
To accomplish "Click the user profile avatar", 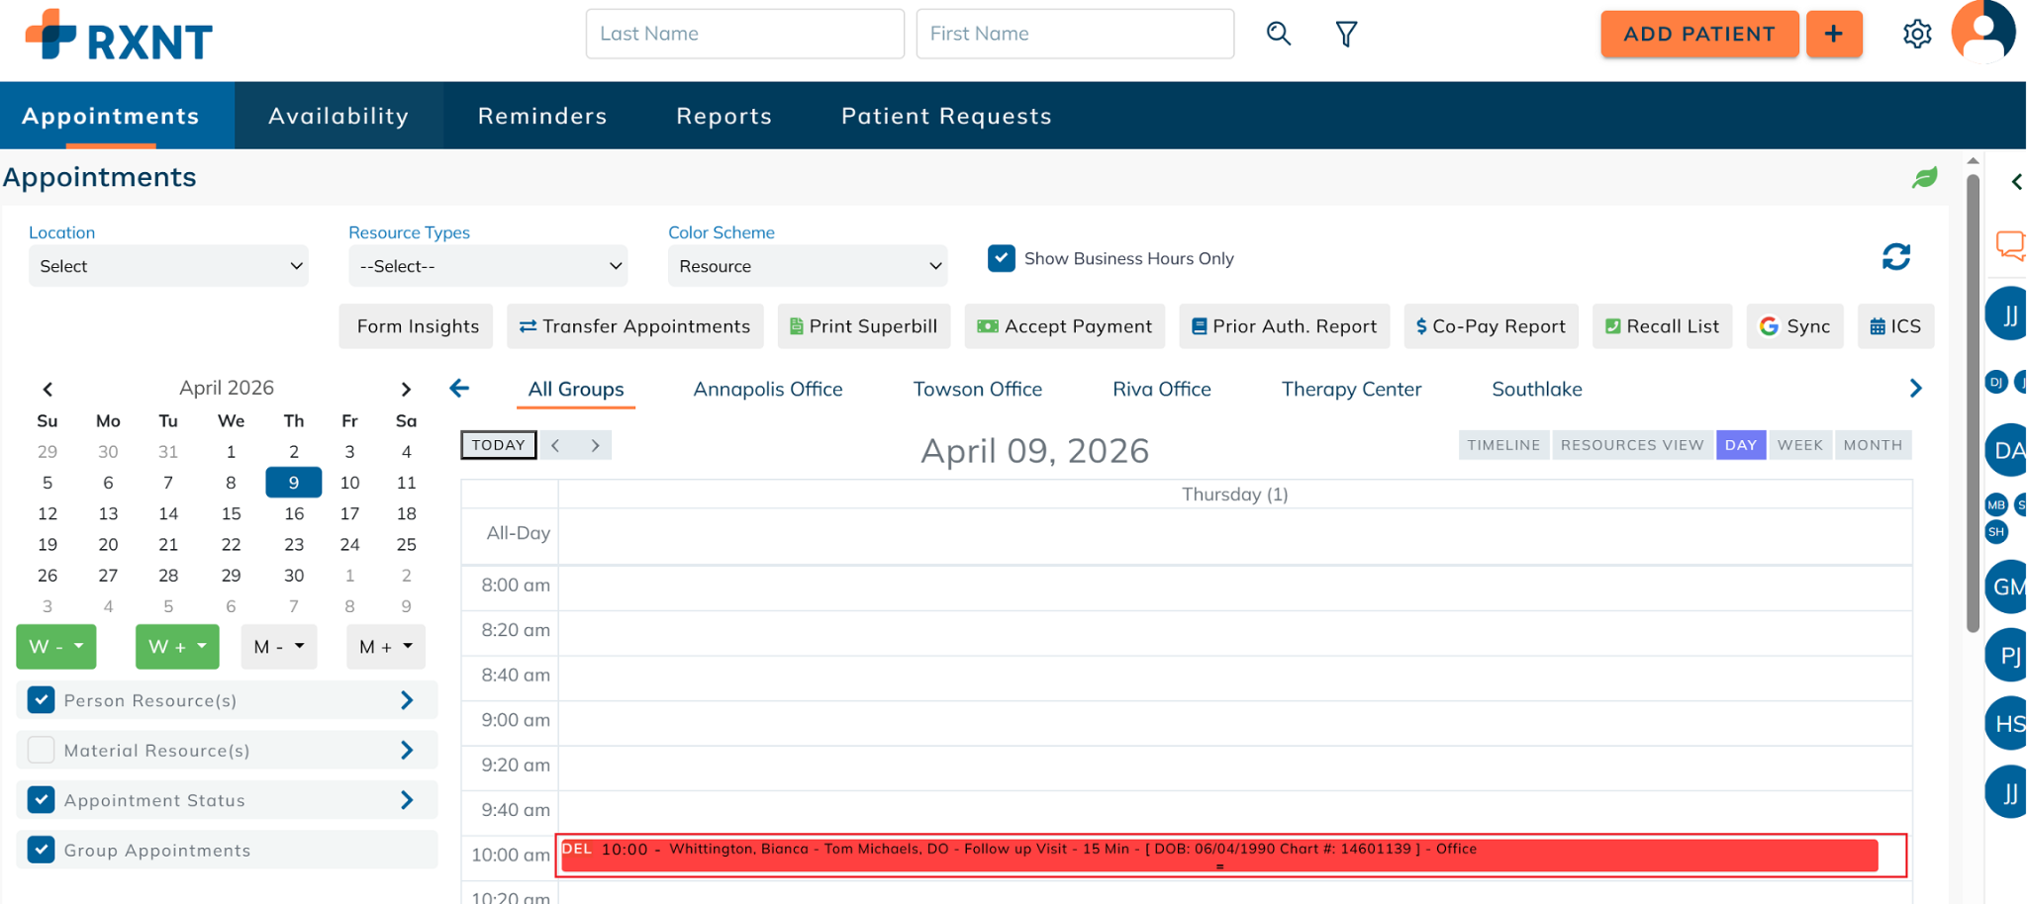I will [x=1982, y=32].
